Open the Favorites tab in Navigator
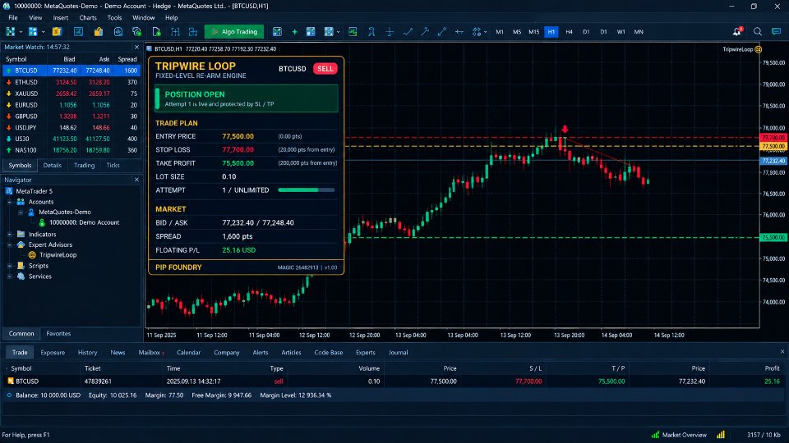 point(58,334)
